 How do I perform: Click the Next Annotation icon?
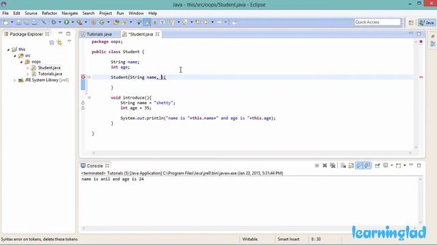(x=171, y=22)
